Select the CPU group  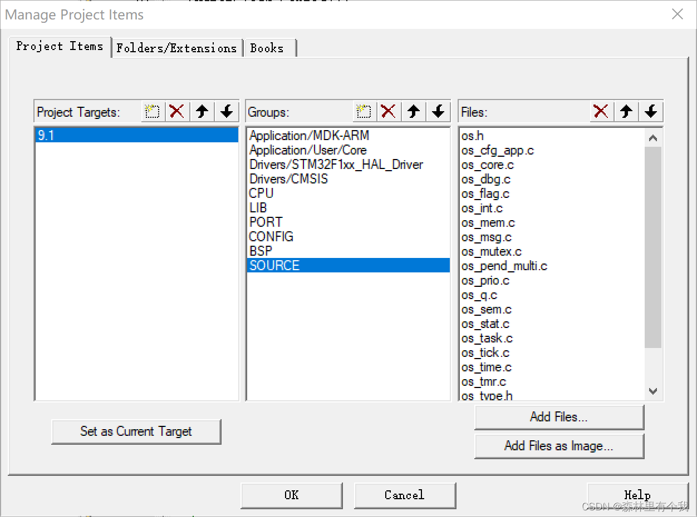[348, 193]
